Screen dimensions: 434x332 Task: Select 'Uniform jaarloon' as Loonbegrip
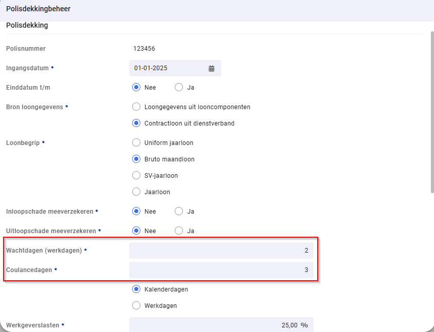[x=136, y=143]
